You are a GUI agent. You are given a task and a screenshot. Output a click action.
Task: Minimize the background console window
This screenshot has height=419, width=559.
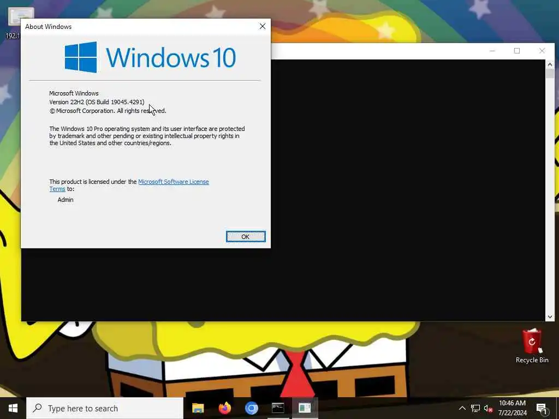pyautogui.click(x=492, y=51)
